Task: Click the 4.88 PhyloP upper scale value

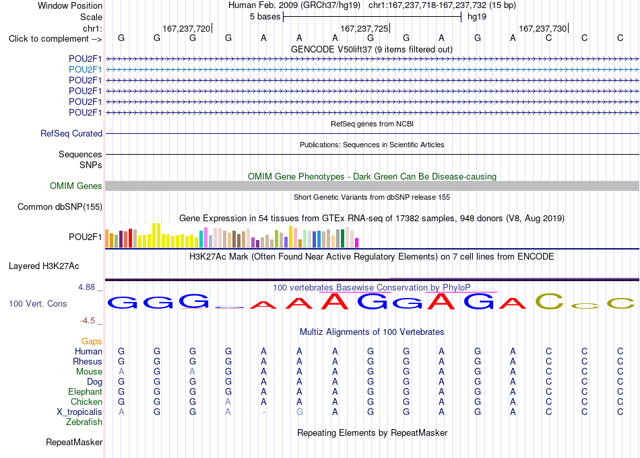Action: pos(86,287)
